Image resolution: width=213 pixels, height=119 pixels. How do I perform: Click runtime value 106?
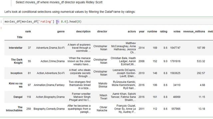point(155,85)
